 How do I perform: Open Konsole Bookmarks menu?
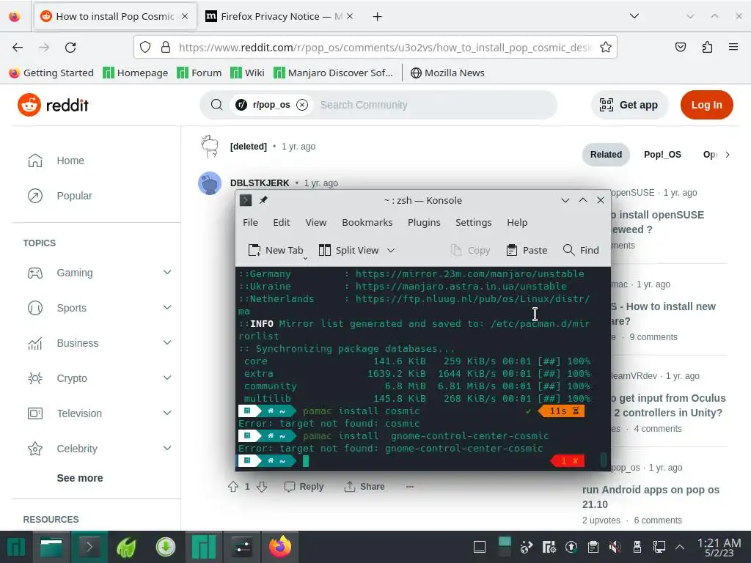coord(367,223)
